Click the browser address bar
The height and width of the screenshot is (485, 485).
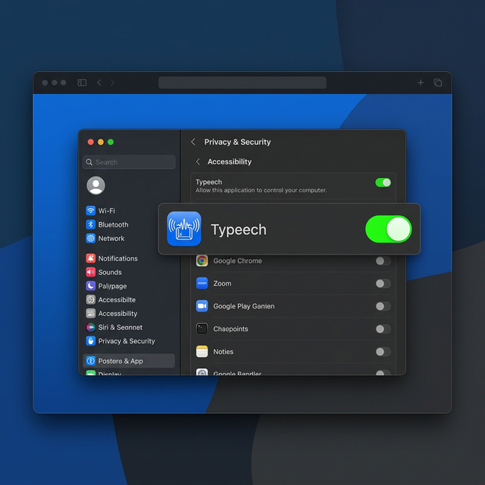[242, 83]
